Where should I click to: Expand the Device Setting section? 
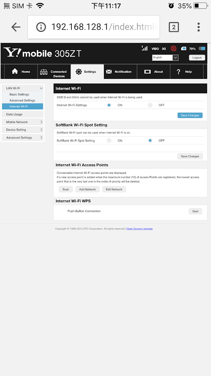23,130
